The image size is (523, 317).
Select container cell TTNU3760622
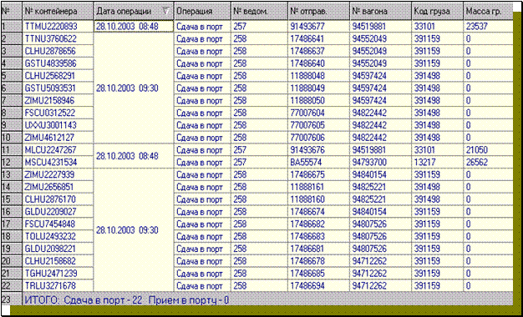pyautogui.click(x=58, y=38)
